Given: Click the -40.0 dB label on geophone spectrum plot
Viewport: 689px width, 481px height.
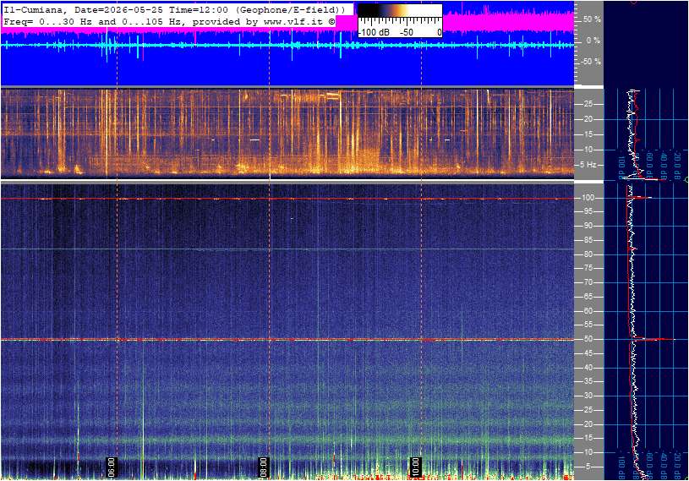Looking at the screenshot, I should click(664, 163).
